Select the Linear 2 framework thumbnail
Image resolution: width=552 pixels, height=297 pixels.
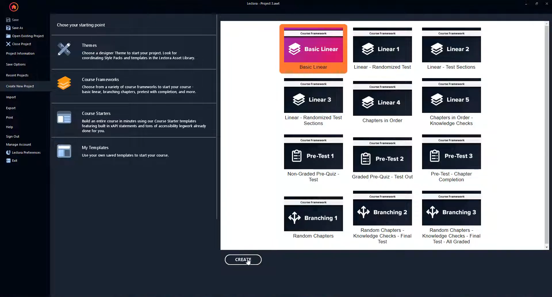(x=451, y=45)
